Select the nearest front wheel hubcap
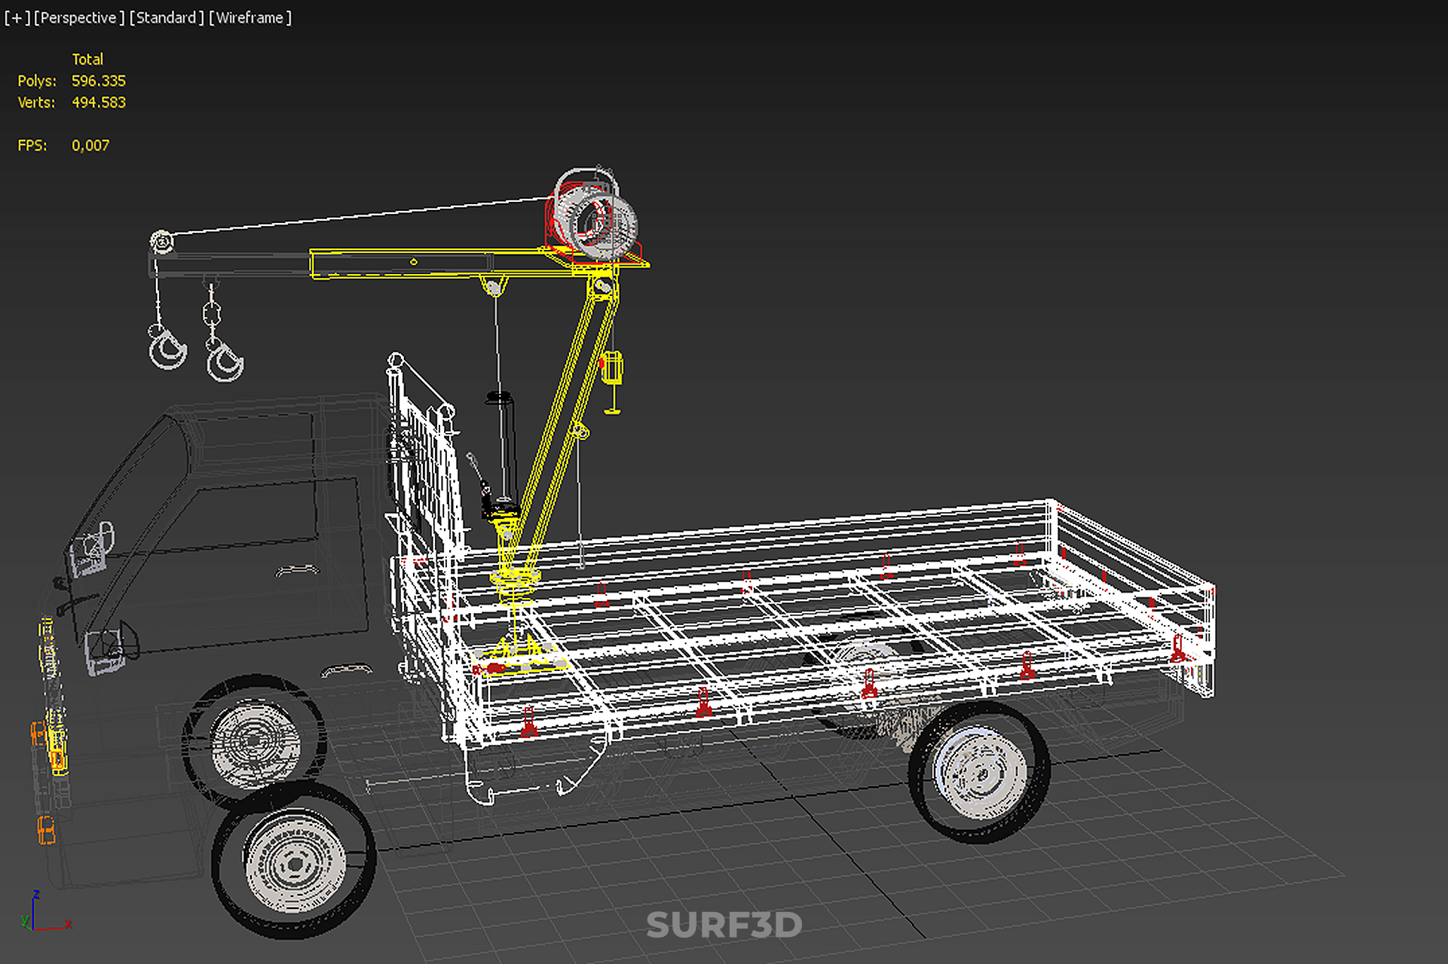The height and width of the screenshot is (964, 1448). 295,862
